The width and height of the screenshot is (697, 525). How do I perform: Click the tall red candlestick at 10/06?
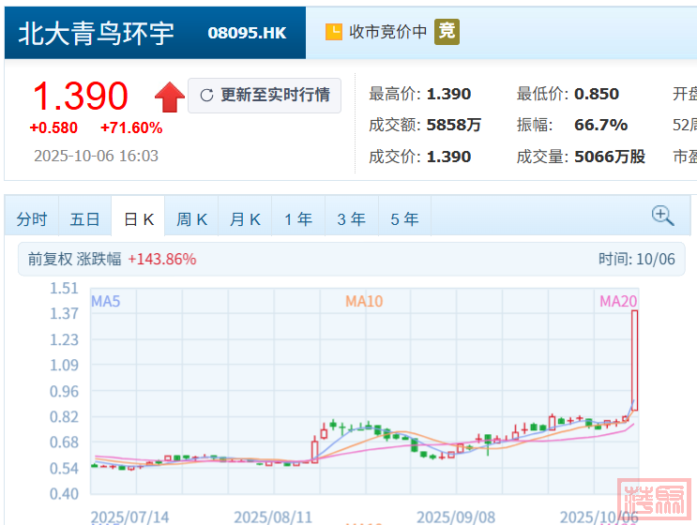[x=635, y=360]
